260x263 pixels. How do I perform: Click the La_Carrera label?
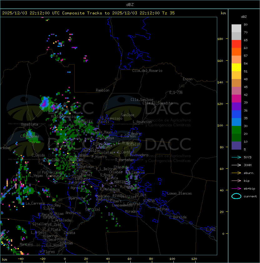tap(35, 203)
